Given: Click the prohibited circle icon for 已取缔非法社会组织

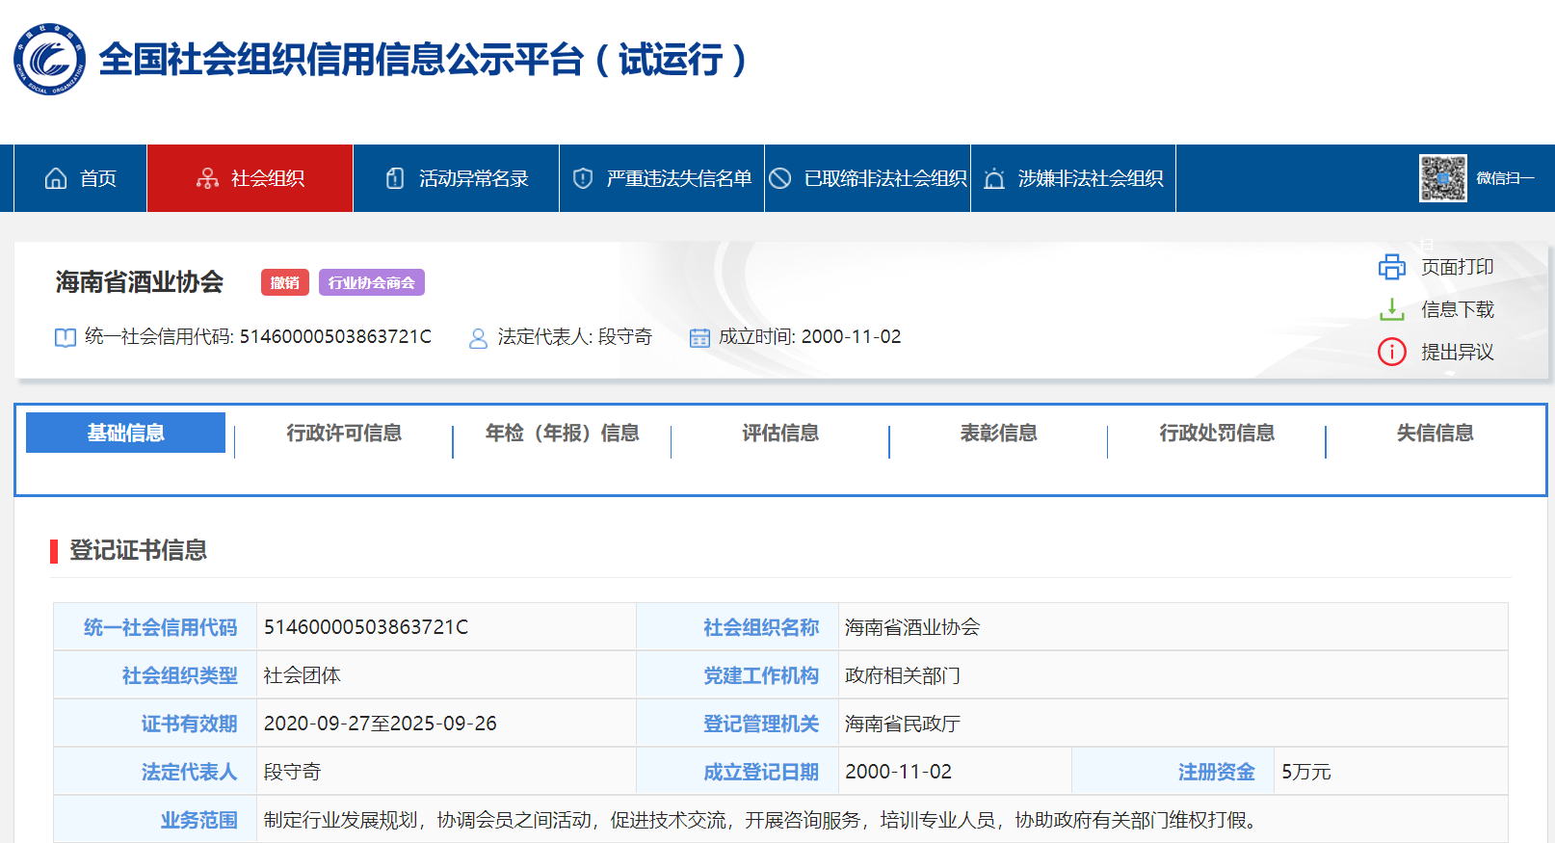Looking at the screenshot, I should (780, 178).
